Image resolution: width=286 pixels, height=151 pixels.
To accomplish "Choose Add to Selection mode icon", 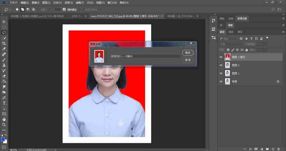I will point(23,10).
